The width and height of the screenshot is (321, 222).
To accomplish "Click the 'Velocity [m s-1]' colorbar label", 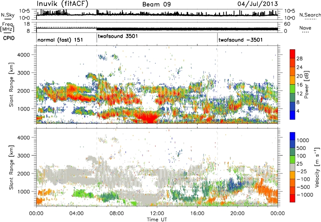I will pos(317,167).
